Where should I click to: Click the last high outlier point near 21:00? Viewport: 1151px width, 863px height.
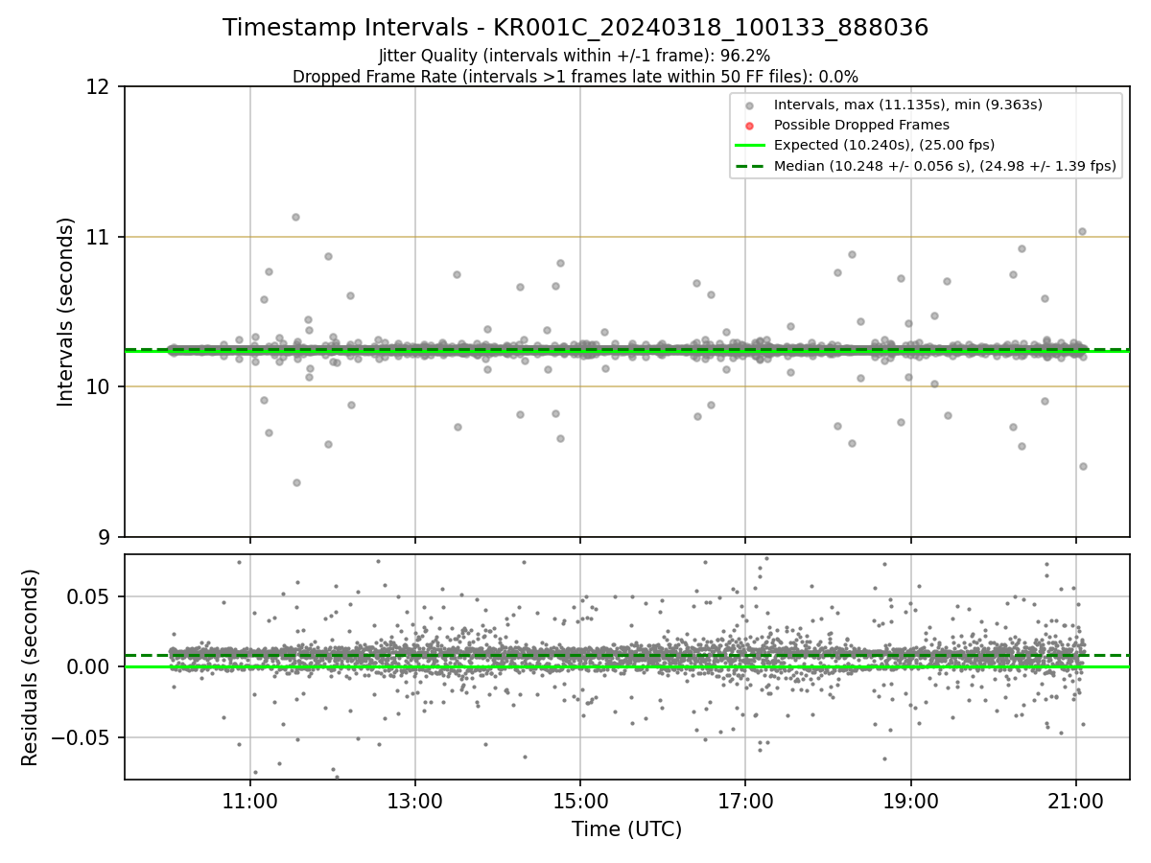pyautogui.click(x=1082, y=231)
